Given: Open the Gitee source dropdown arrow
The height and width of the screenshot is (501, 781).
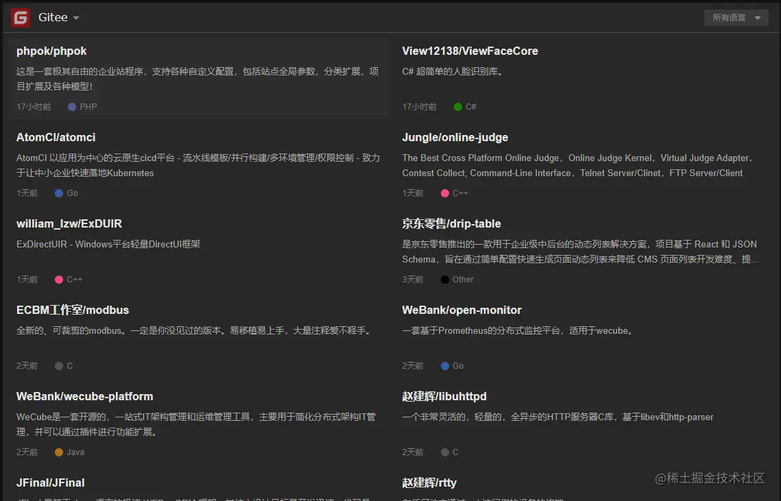Looking at the screenshot, I should (x=76, y=18).
